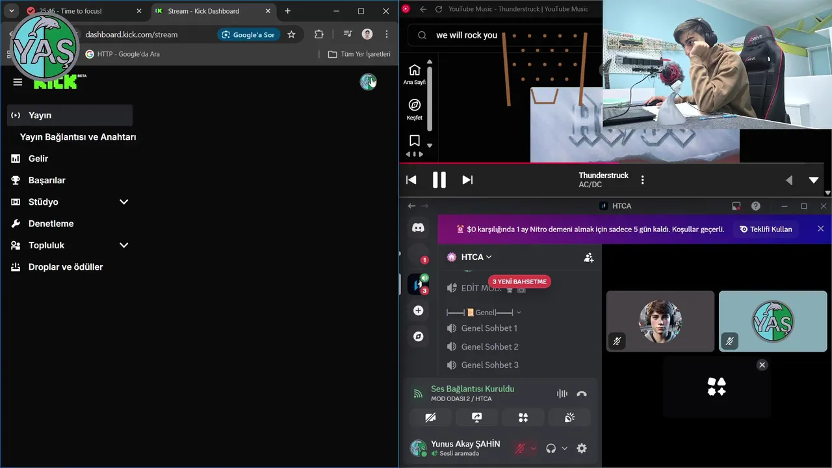Open the headphone output options dropdown
Image resolution: width=832 pixels, height=468 pixels.
564,448
